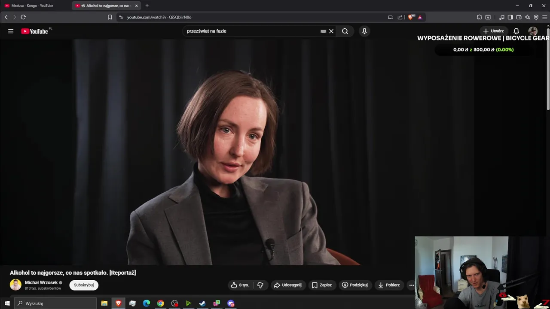
Task: Open a new browser tab
Action: [x=147, y=6]
